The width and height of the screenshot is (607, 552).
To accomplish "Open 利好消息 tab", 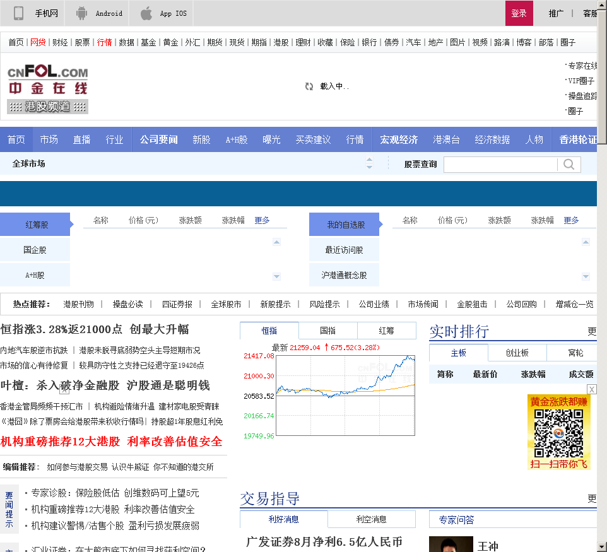I will click(284, 519).
